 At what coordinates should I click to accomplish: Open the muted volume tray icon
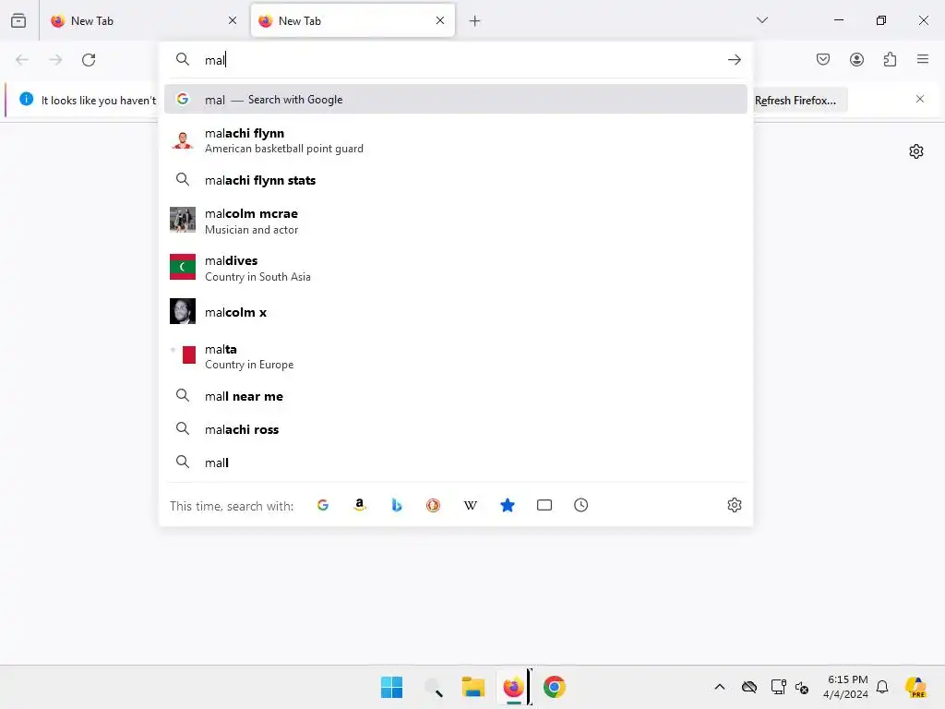click(x=802, y=687)
